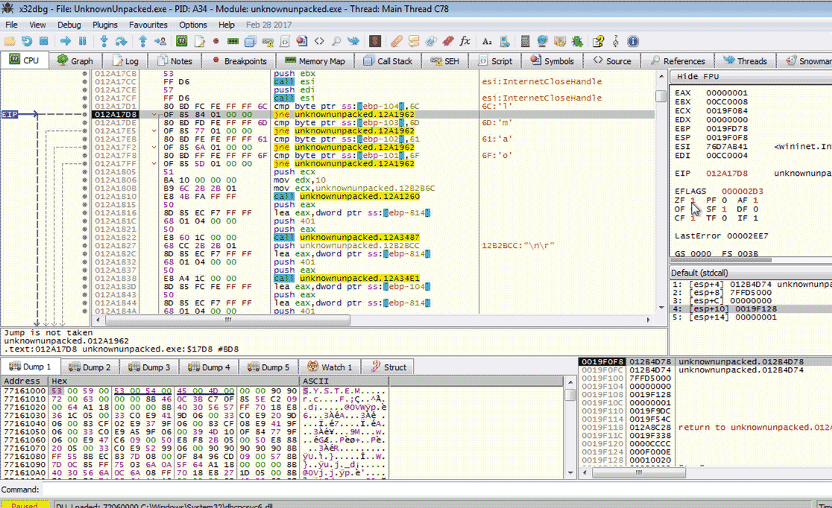Select the Dump 2 tab
832x508 pixels.
(89, 367)
